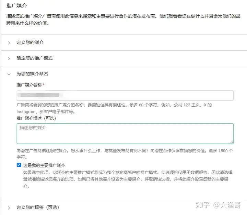Click the 推广媒介描述 text area
The height and width of the screenshot is (215, 247).
click(x=125, y=134)
